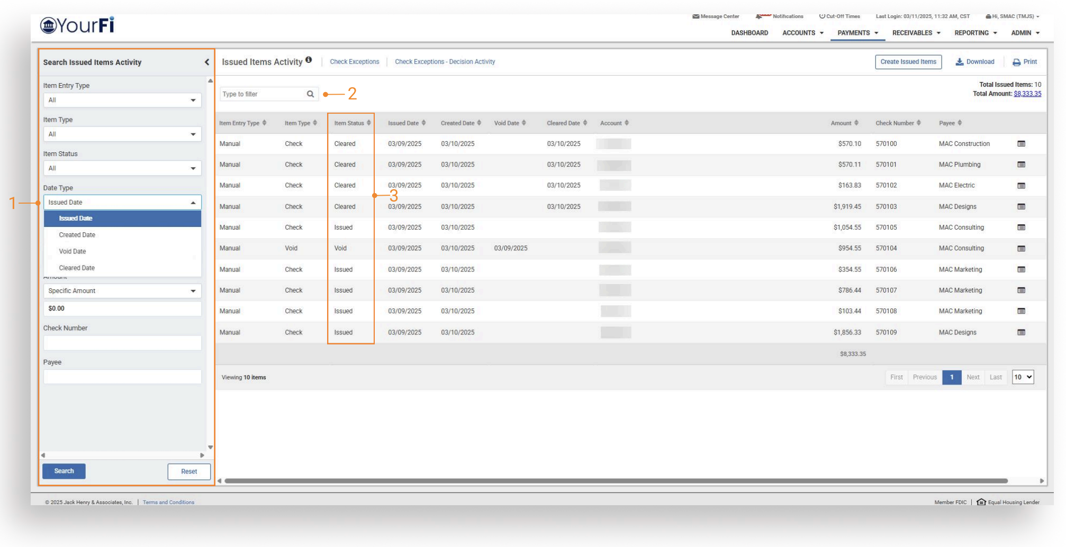Open detail icon for check 570104 row

(x=1021, y=249)
